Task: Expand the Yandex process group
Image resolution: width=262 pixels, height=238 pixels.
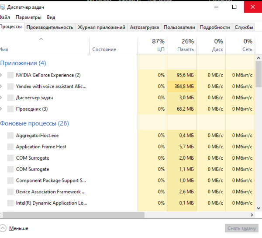Action: (x=1, y=87)
